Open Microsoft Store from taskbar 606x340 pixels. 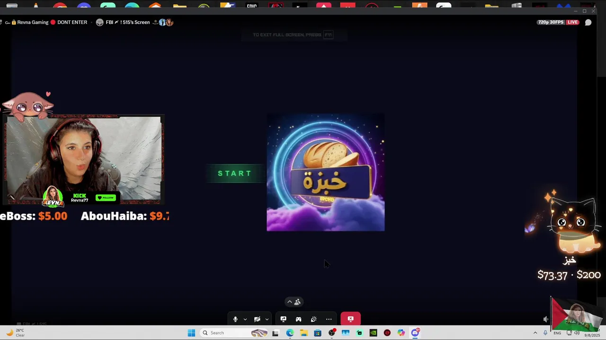(x=318, y=333)
